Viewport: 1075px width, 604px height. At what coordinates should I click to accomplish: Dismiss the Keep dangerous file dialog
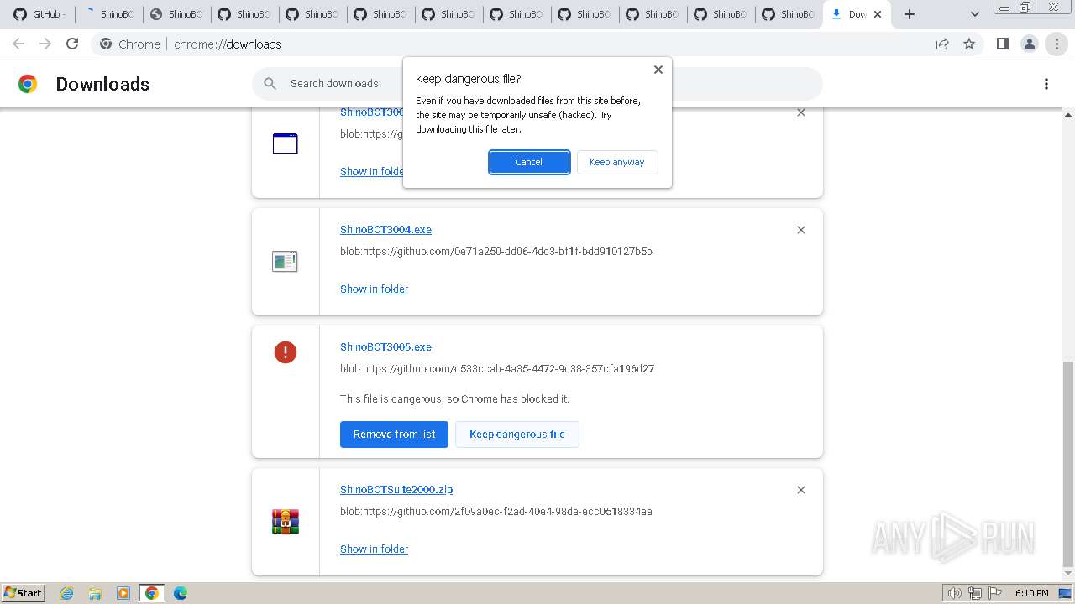click(658, 70)
